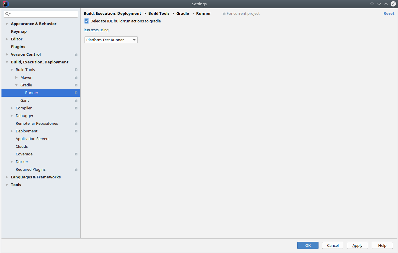
Task: Collapse the Gradle node
Action: 16,85
